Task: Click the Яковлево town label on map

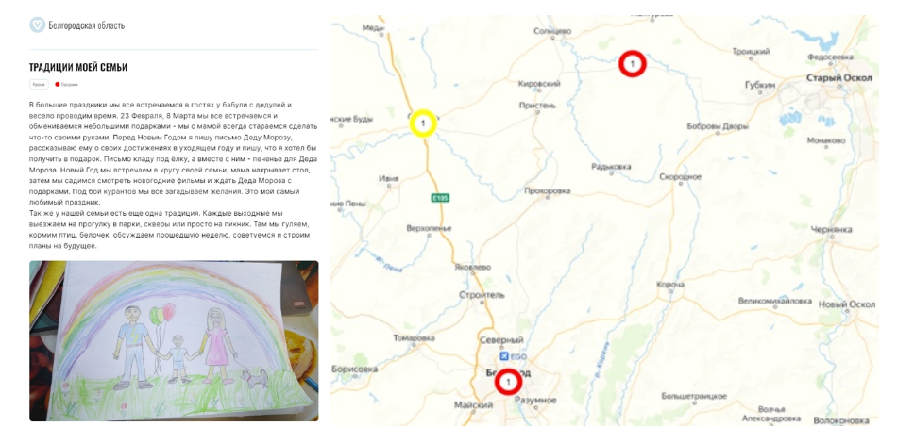Action: pos(473,267)
